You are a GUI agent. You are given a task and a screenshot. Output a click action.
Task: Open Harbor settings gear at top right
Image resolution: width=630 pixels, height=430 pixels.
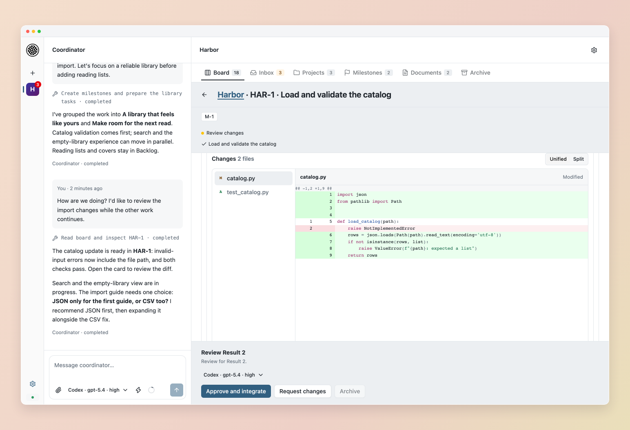tap(594, 50)
